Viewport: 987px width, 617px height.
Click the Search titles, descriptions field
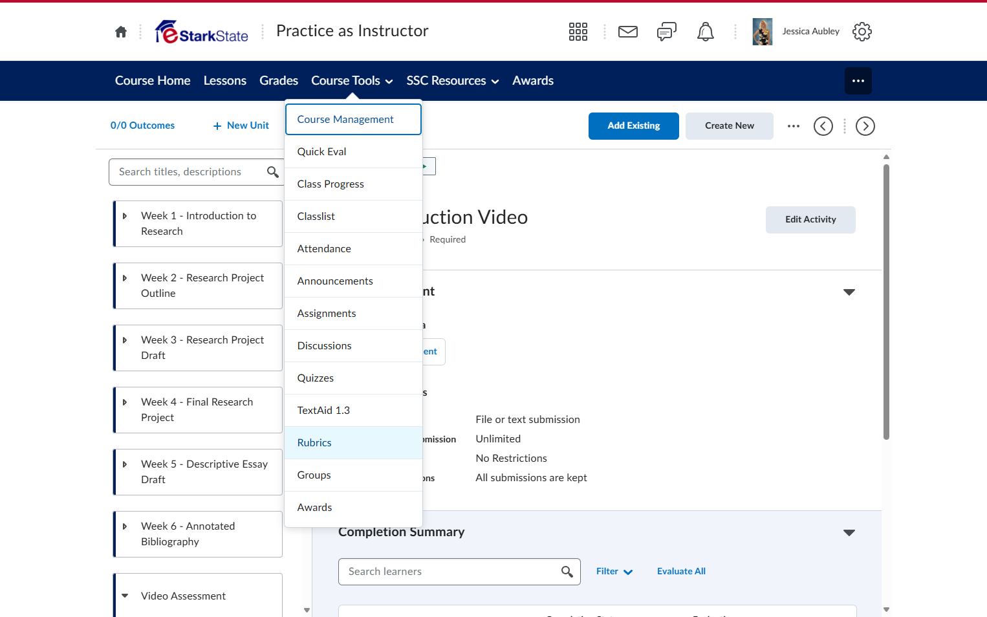pyautogui.click(x=197, y=172)
